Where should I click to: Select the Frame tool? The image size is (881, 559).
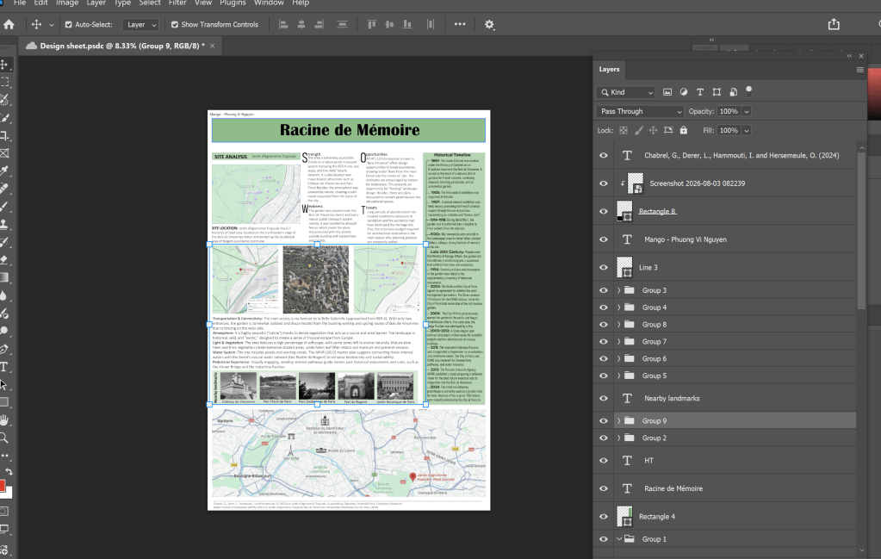tap(4, 152)
